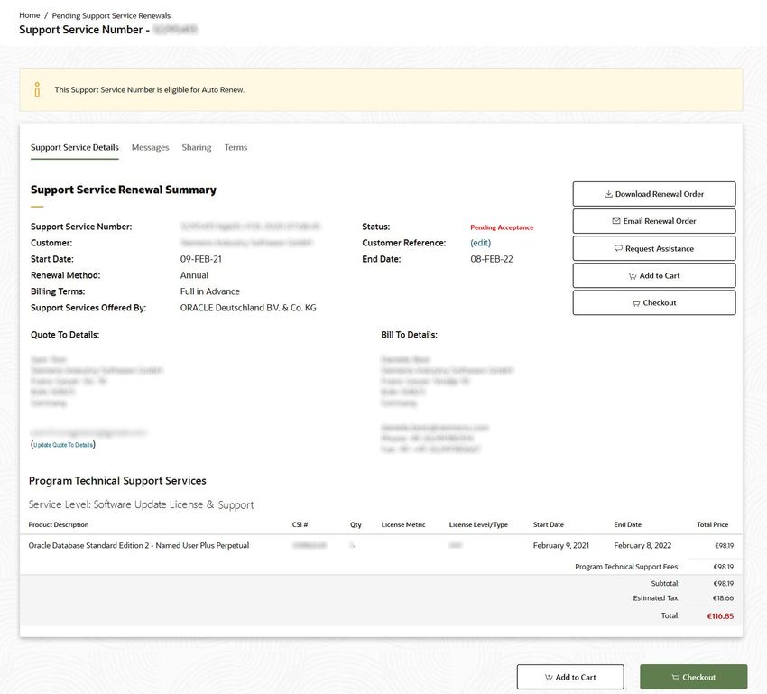Click the CSI # column header

[300, 524]
